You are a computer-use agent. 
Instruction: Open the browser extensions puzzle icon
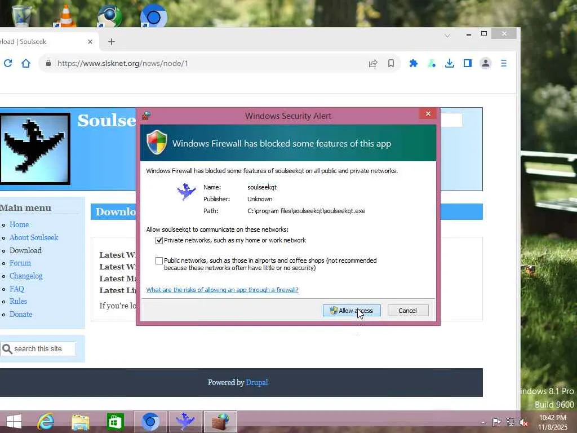413,63
